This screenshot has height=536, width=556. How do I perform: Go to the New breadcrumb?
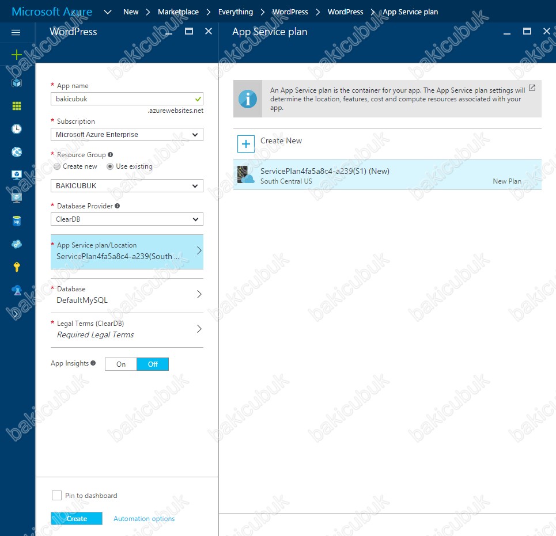point(131,12)
